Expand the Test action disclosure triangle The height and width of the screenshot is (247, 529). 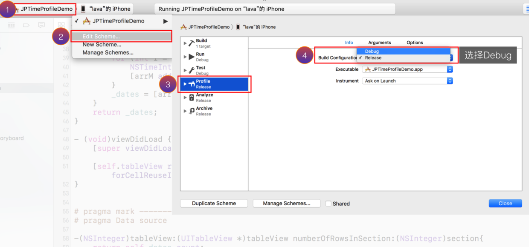point(185,70)
